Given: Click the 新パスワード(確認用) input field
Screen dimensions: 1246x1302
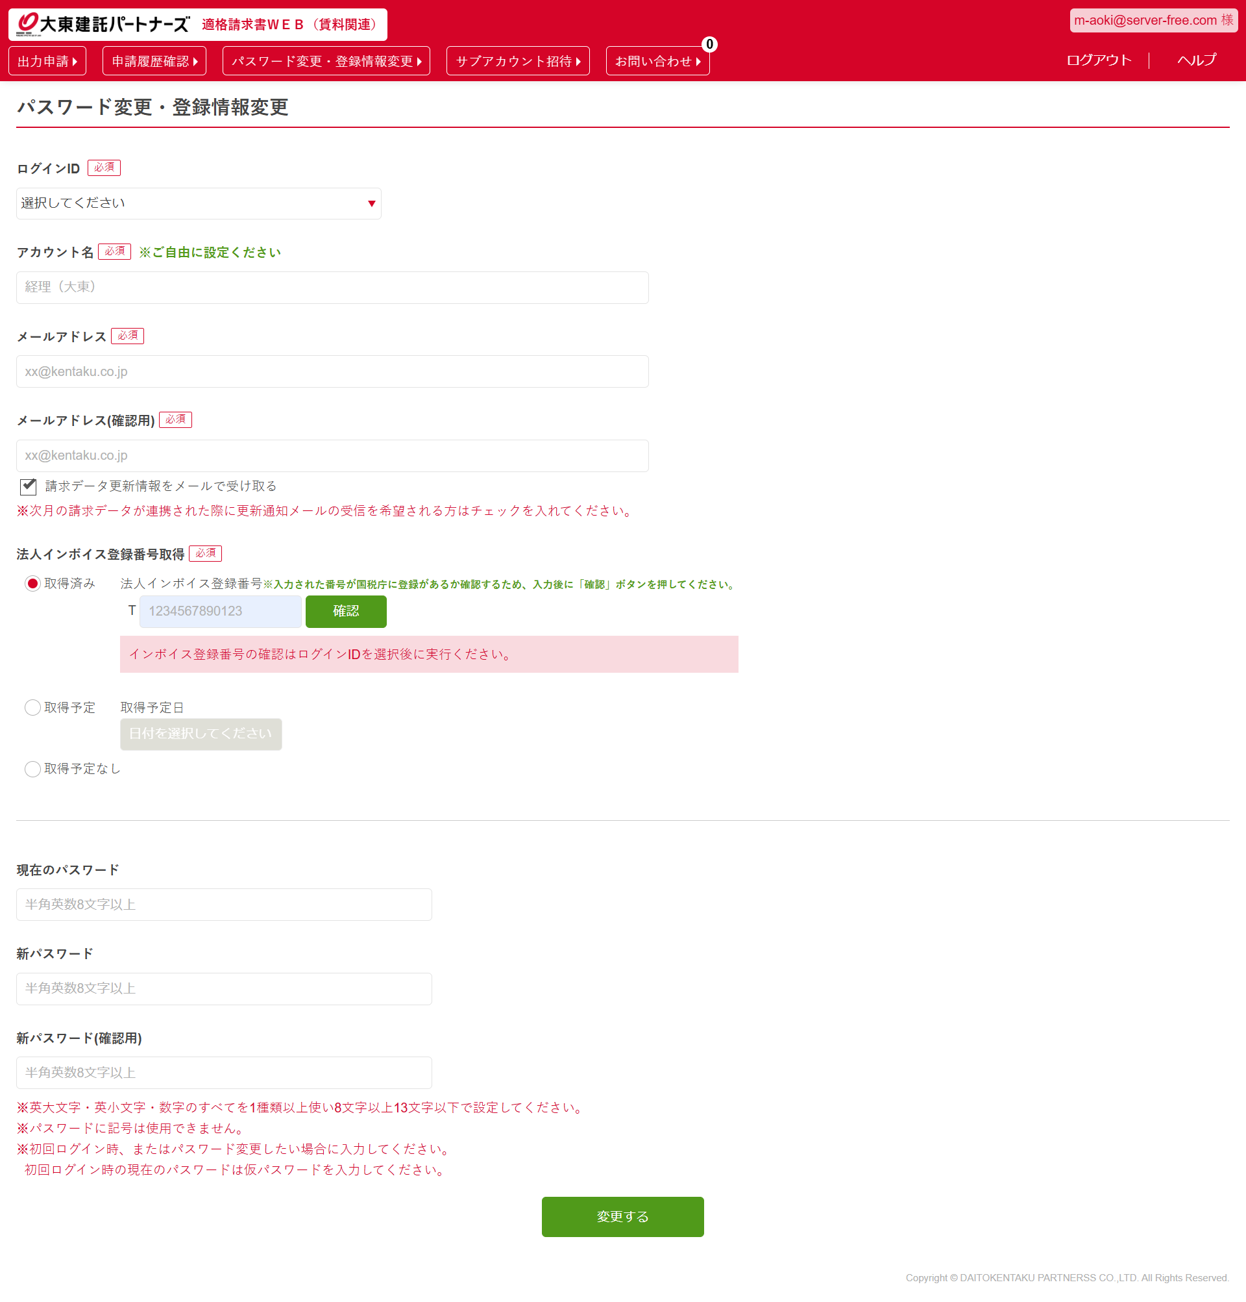Looking at the screenshot, I should click(x=224, y=1073).
